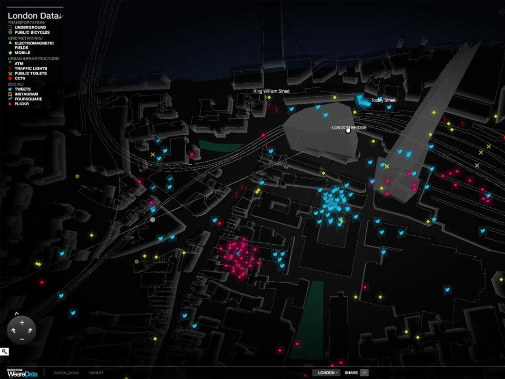Collapse the London Data legend panel
Image resolution: width=505 pixels, height=379 pixels.
(x=61, y=16)
